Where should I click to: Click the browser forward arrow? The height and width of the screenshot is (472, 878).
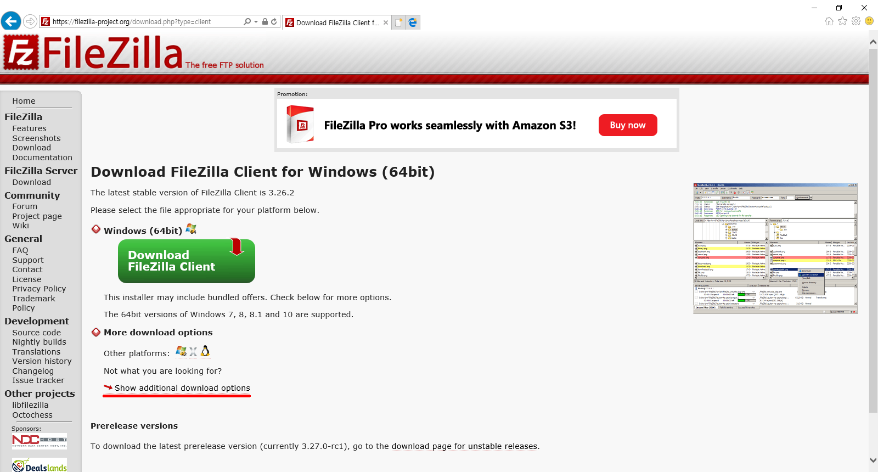pyautogui.click(x=30, y=22)
